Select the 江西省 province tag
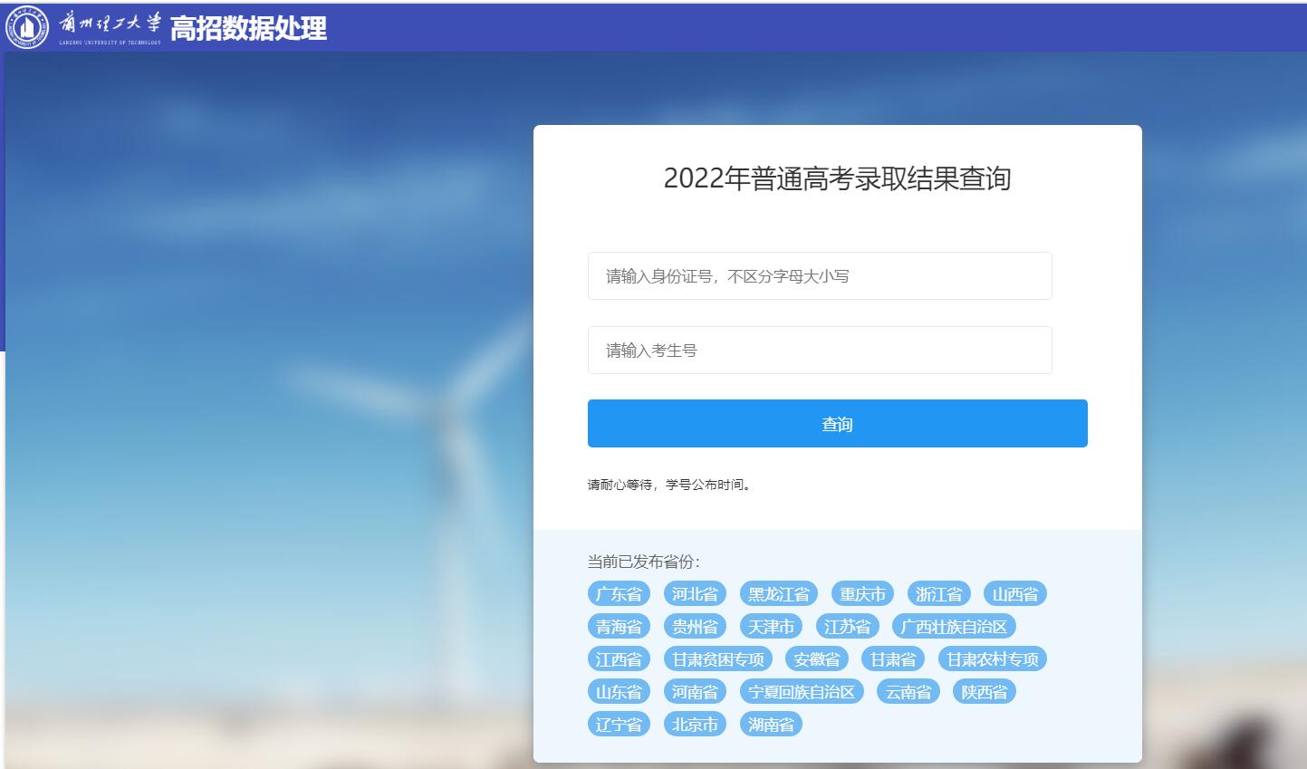1307x769 pixels. click(x=619, y=659)
